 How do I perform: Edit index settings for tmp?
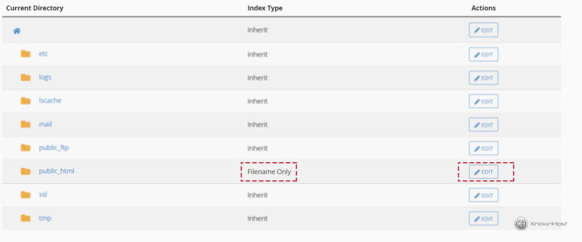pos(483,219)
